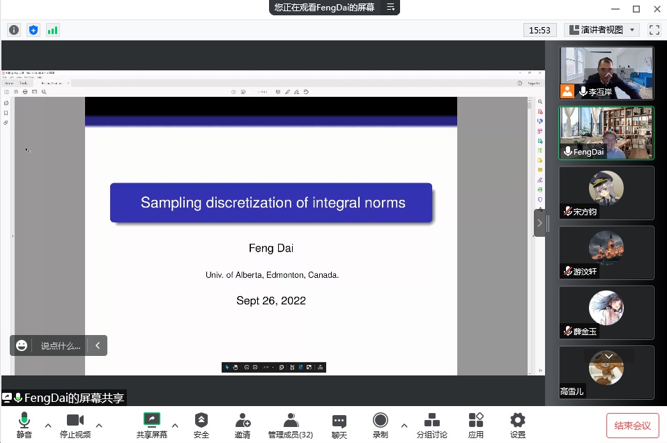Open the Security shield option

(201, 425)
